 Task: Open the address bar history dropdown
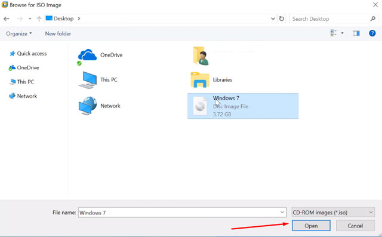(273, 19)
